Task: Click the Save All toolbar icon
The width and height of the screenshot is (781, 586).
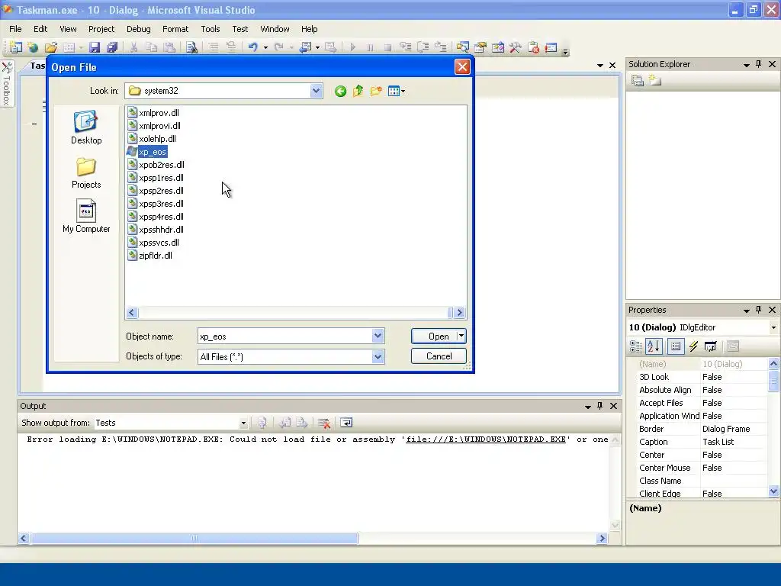Action: [x=112, y=47]
